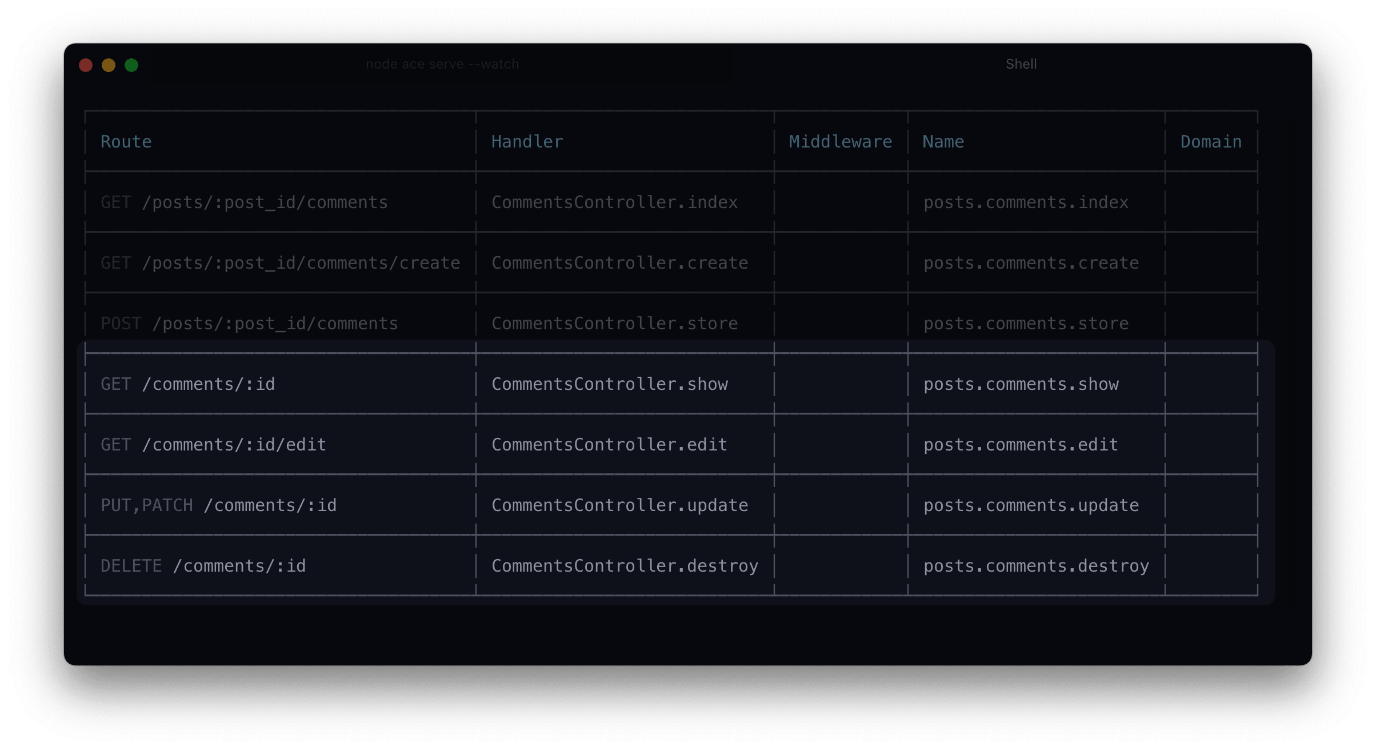Click the CommentsController.update handler text

pyautogui.click(x=619, y=505)
